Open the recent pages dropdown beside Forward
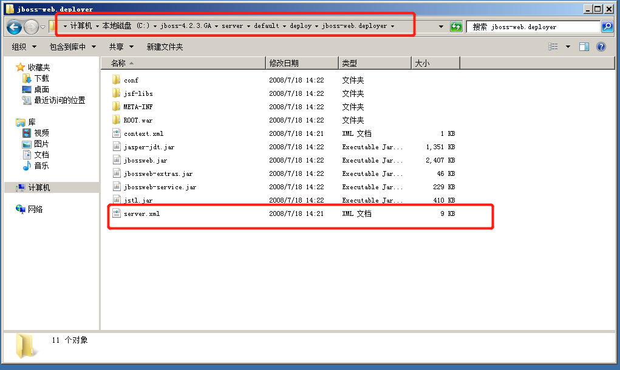Image resolution: width=620 pixels, height=370 pixels. 43,27
